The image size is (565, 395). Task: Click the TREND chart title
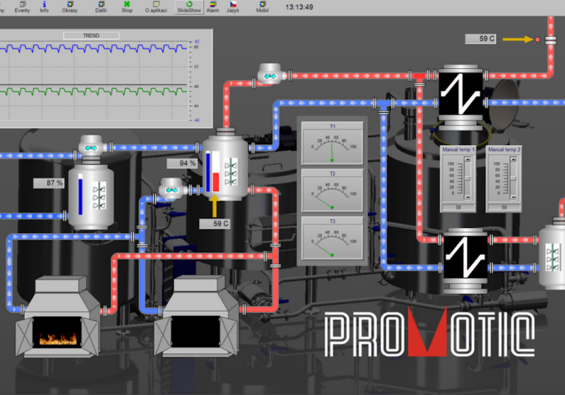pos(91,35)
